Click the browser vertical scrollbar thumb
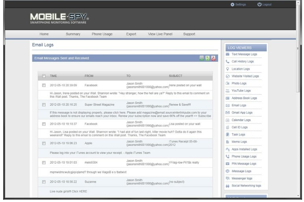Viewport: 304px width, 202px height. tap(298, 48)
